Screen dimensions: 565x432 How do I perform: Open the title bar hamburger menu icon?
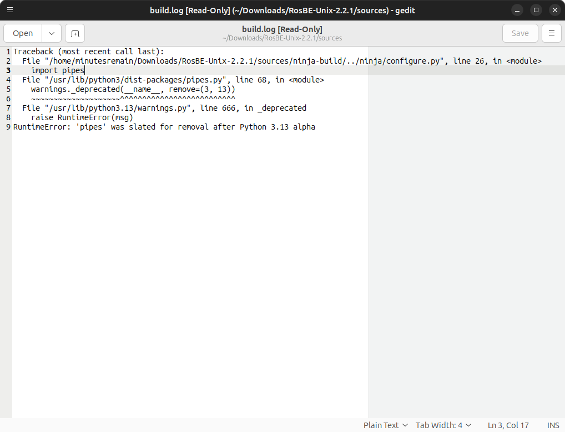click(x=10, y=10)
